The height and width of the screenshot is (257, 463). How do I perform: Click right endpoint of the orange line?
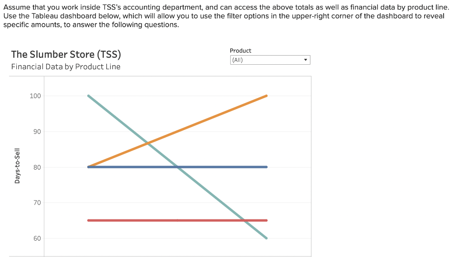[266, 96]
